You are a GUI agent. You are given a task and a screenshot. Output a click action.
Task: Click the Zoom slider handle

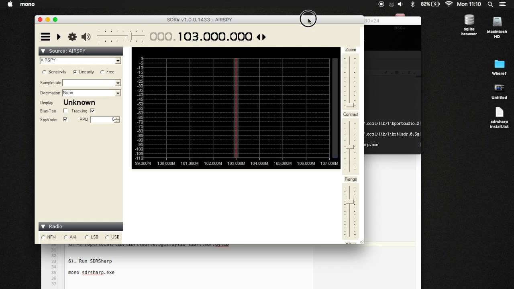click(x=350, y=105)
